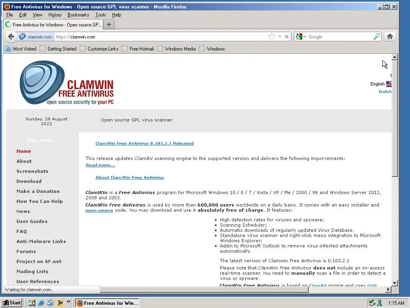
Task: Open the File menu
Action: click(x=10, y=15)
